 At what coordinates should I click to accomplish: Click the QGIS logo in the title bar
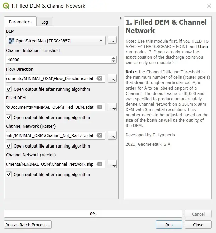click(x=6, y=6)
